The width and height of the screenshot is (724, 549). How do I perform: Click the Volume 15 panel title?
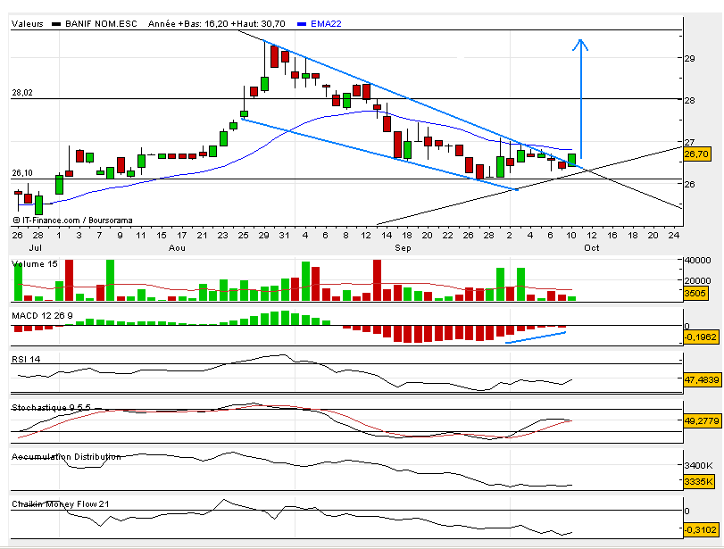pyautogui.click(x=35, y=263)
